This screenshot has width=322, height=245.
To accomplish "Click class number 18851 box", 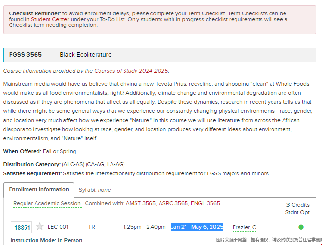I will [21, 227].
